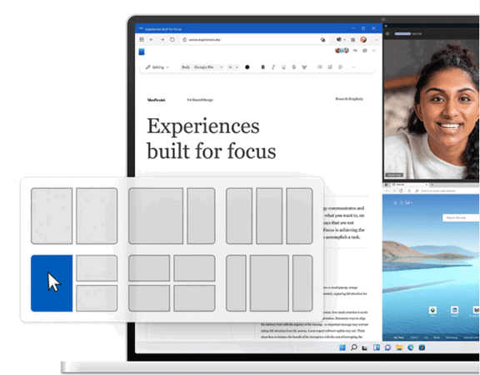Open the apps grid icon in browser toolbar
This screenshot has height=375, width=480.
click(x=142, y=39)
